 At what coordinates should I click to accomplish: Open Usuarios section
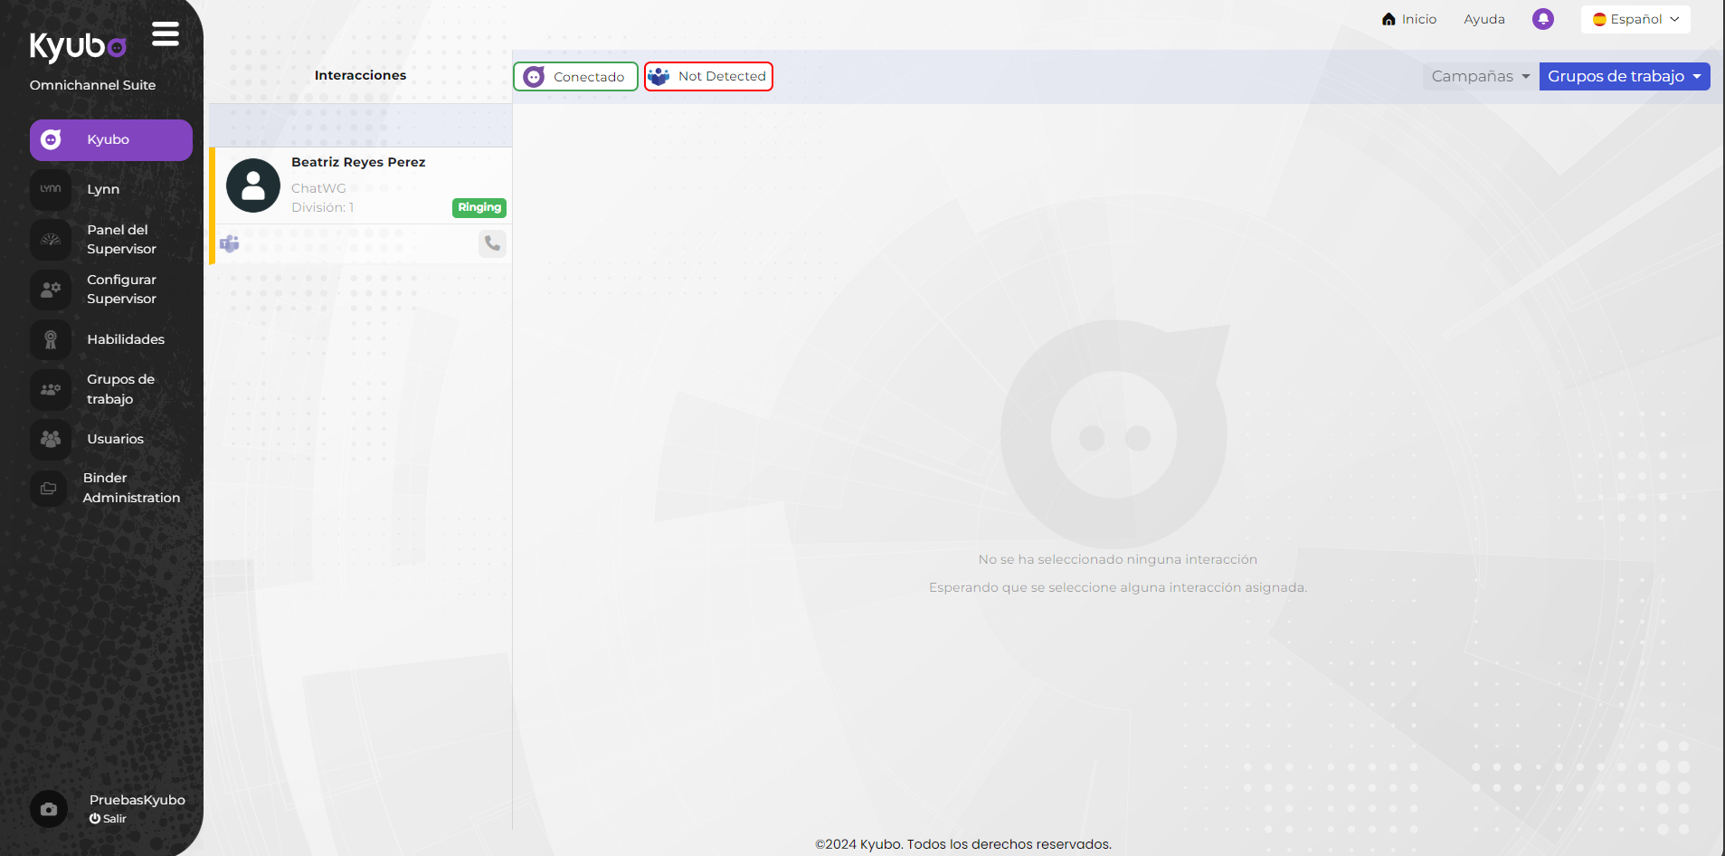115,439
